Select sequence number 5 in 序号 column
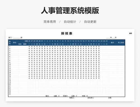This screenshot has width=140, height=107. click(10, 54)
